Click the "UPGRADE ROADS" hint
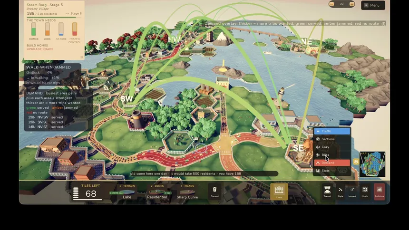Screen dimensions: 409x230 point(40,49)
